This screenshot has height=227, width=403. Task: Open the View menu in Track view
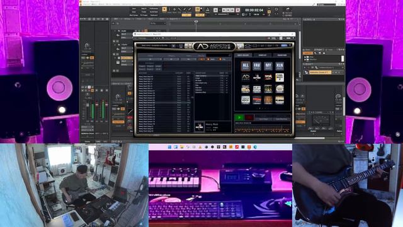tap(116, 19)
